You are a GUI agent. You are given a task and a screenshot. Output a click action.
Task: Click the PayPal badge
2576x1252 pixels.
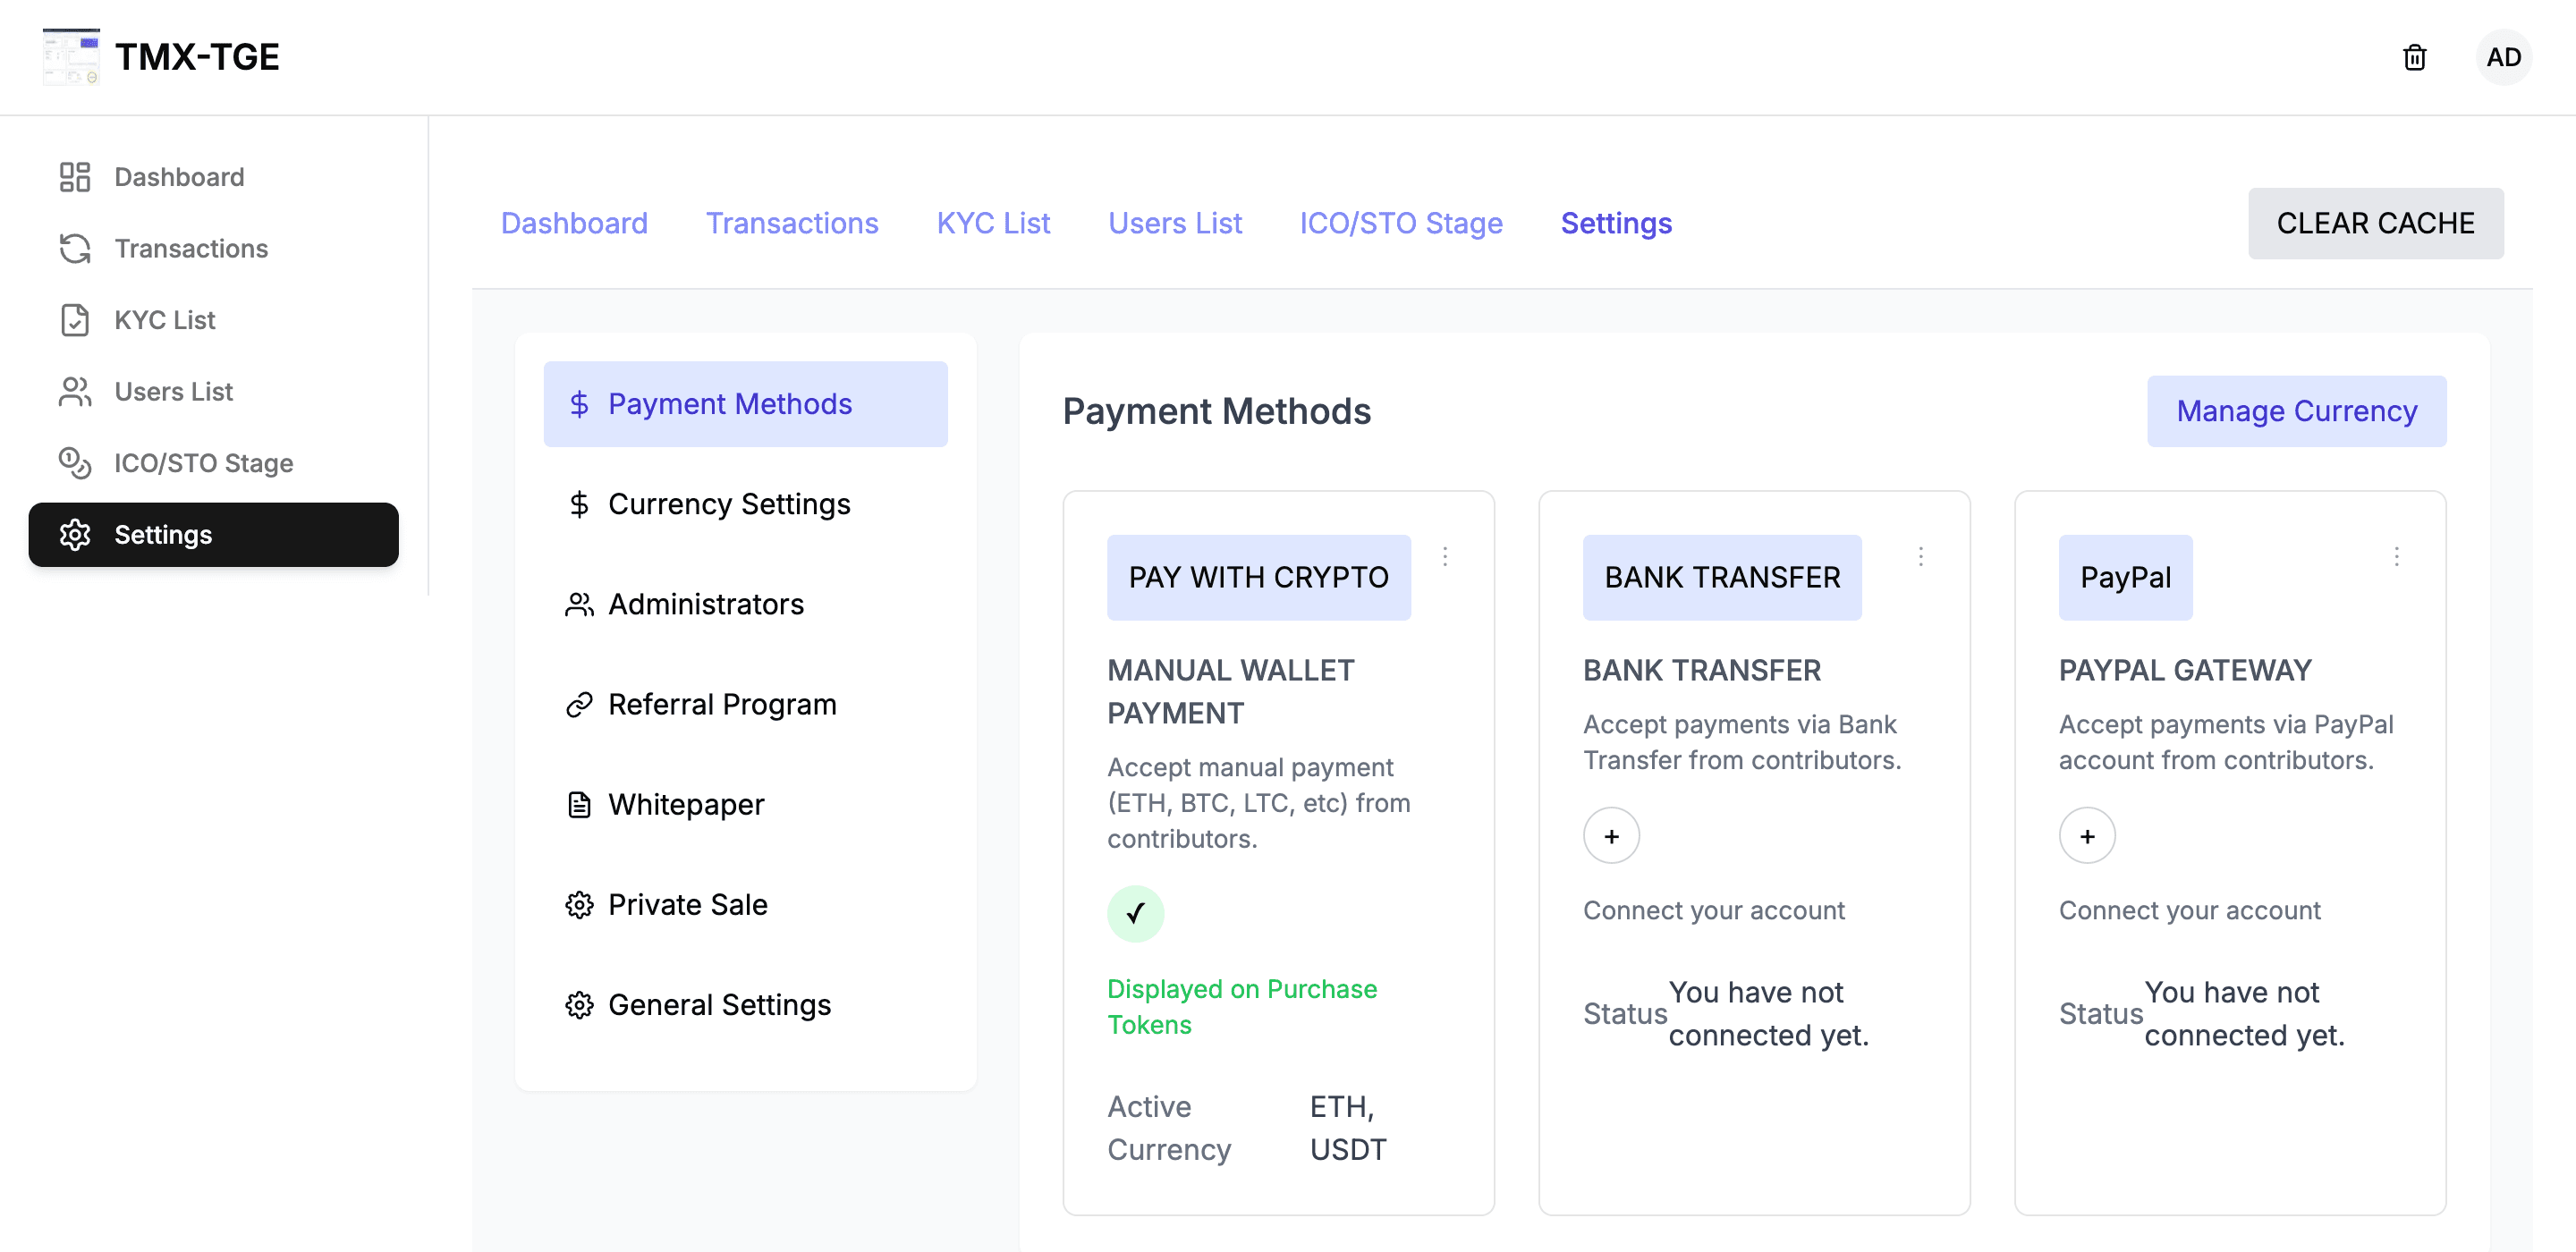coord(2125,577)
